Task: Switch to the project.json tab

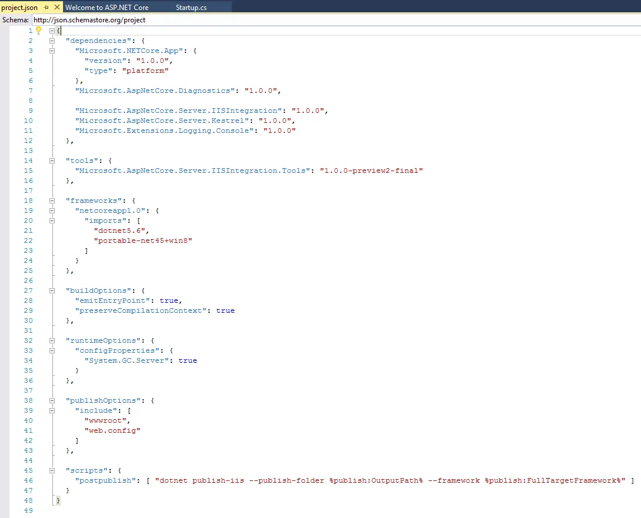Action: (x=19, y=7)
